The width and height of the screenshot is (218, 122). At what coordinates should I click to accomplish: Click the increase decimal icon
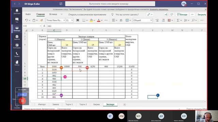(157, 20)
